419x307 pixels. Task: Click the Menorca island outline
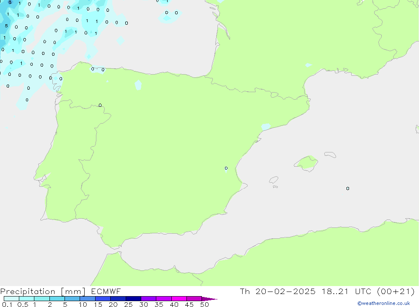coord(330,155)
